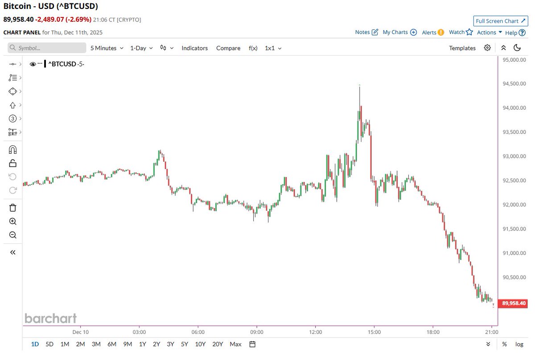Image resolution: width=535 pixels, height=353 pixels.
Task: Switch to dark mode moon icon
Action: click(517, 48)
